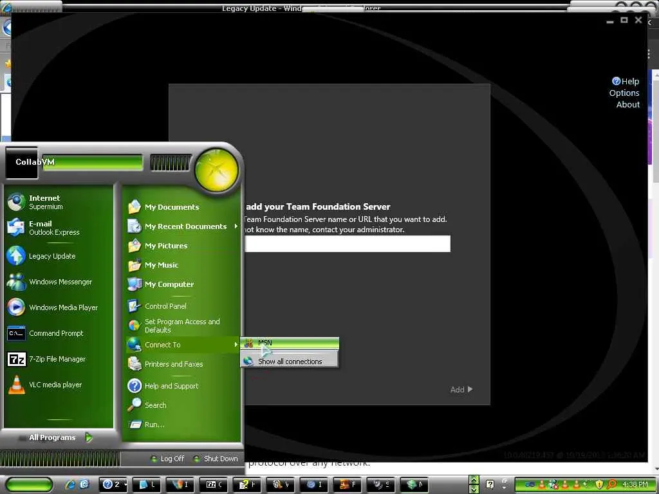Switch to taskbar window labeled L
The width and height of the screenshot is (659, 494).
[x=147, y=484]
